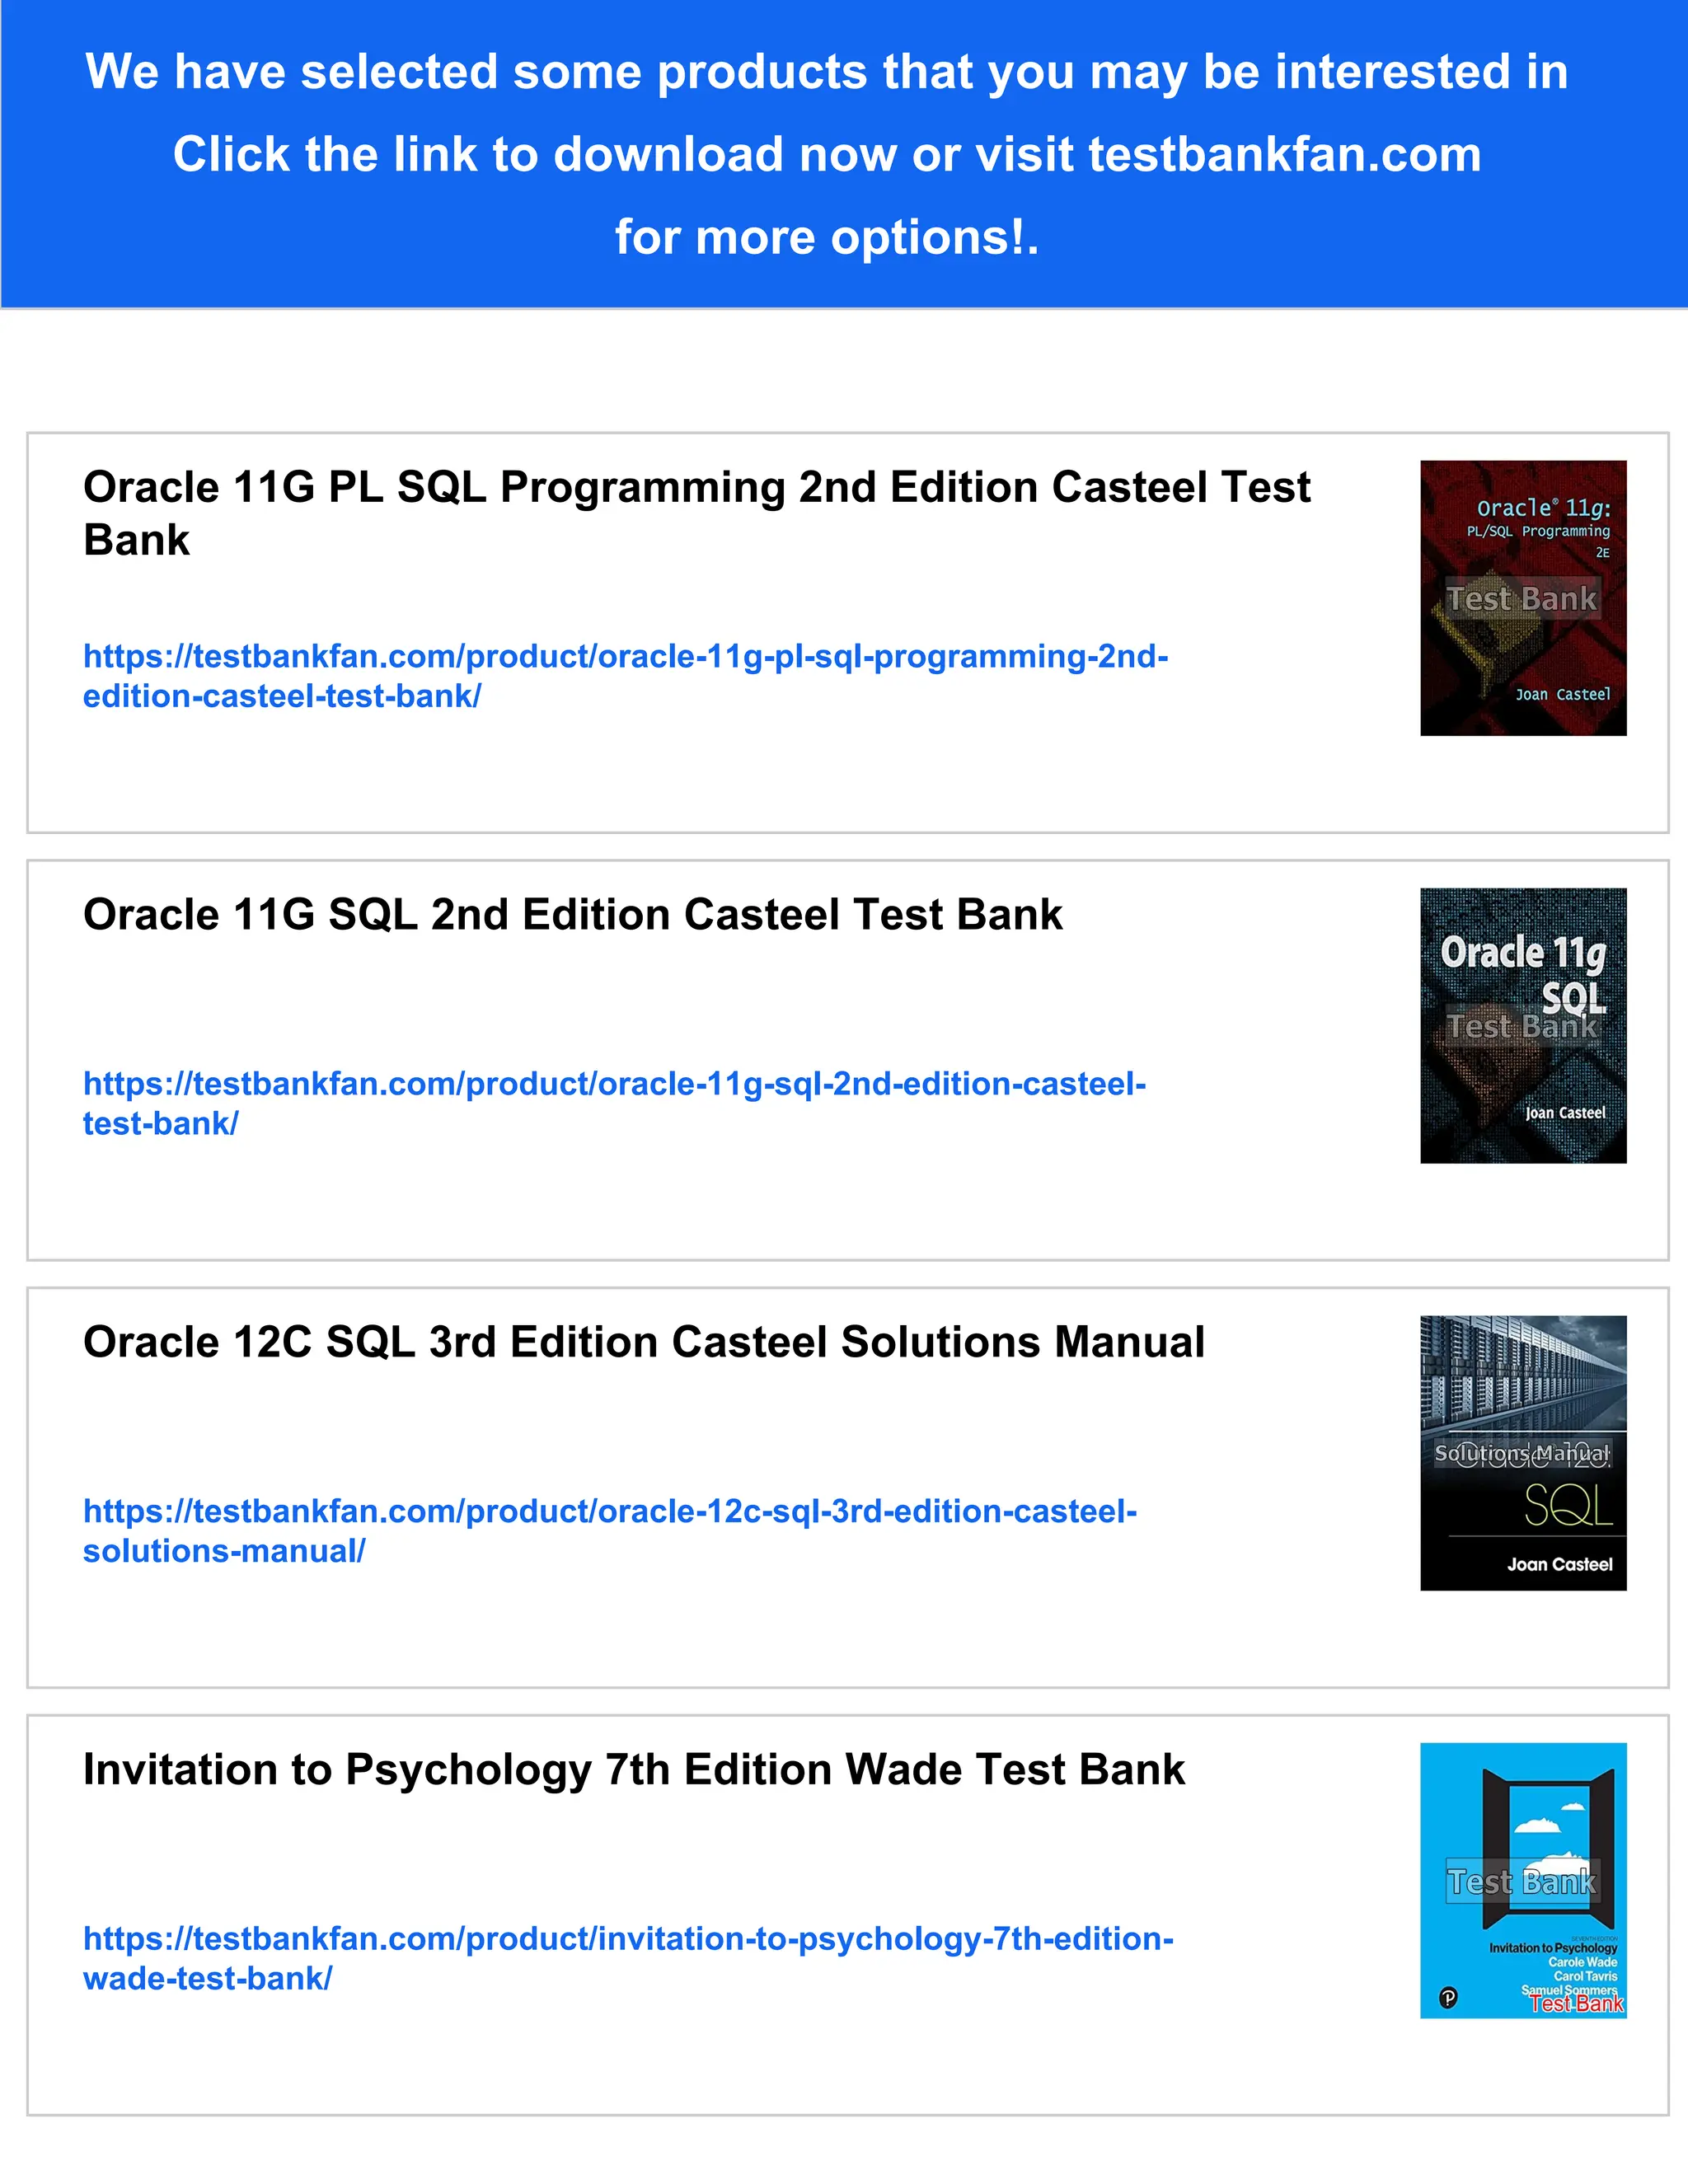The height and width of the screenshot is (2184, 1688).
Task: Open the Oracle 11G PL SQL test bank link
Action: (625, 657)
